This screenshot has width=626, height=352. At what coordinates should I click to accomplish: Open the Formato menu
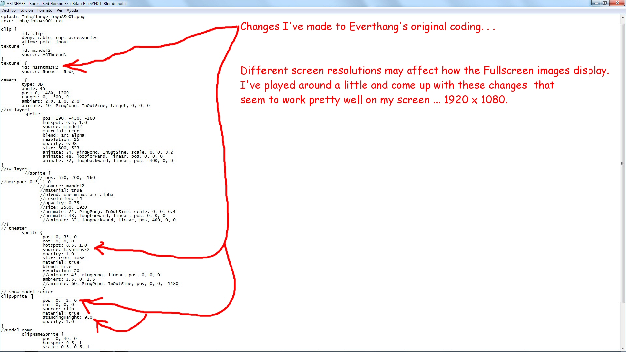tap(45, 10)
